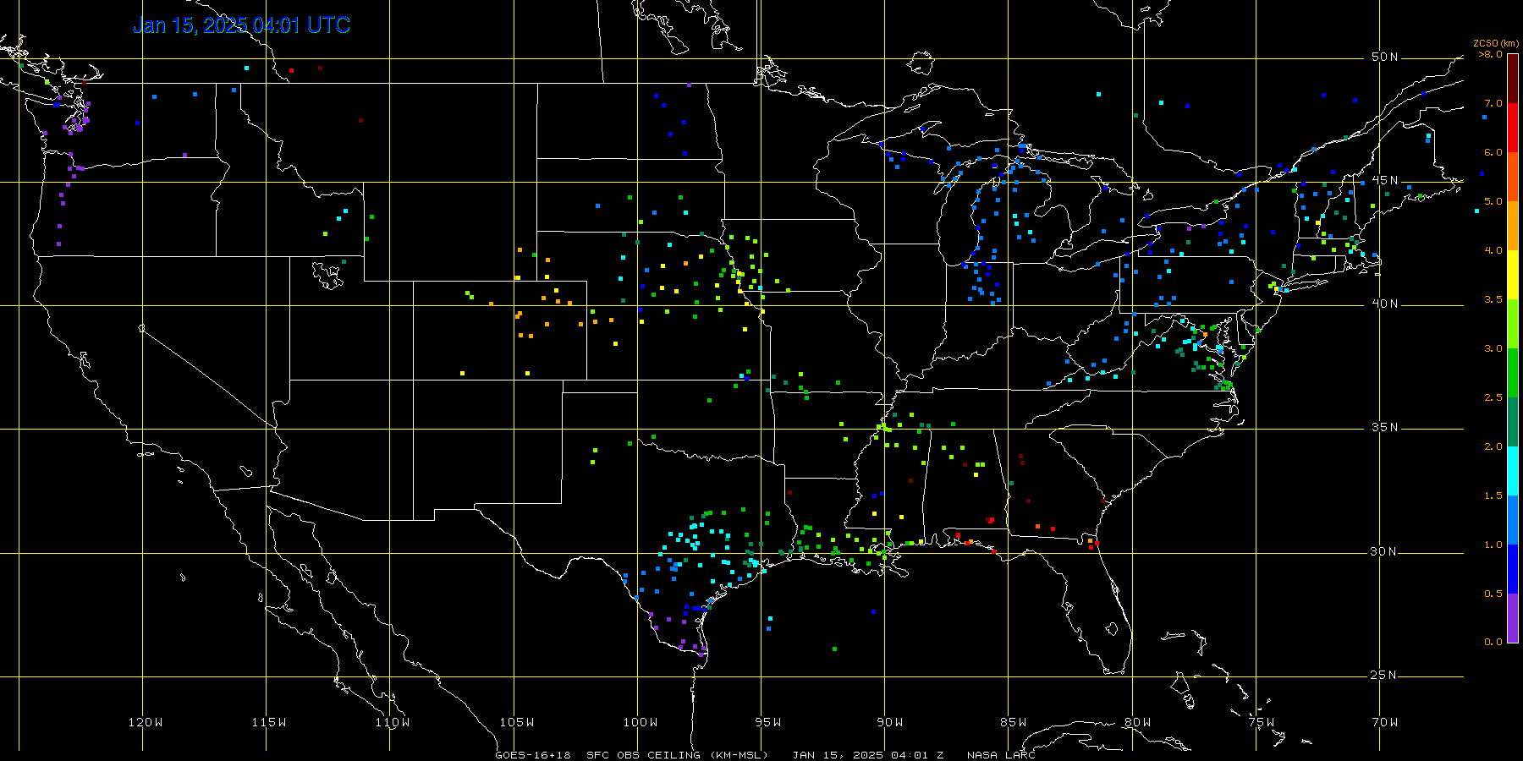Click the 5.0 legend value
This screenshot has height=761, width=1523.
[x=1493, y=201]
